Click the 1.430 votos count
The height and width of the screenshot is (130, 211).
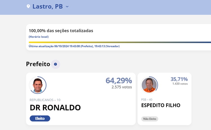point(180,84)
